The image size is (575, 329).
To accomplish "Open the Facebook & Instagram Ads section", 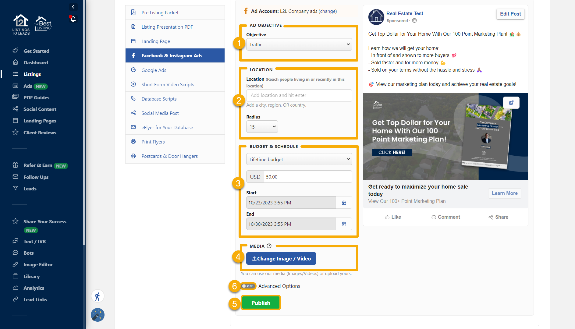I will click(x=172, y=55).
